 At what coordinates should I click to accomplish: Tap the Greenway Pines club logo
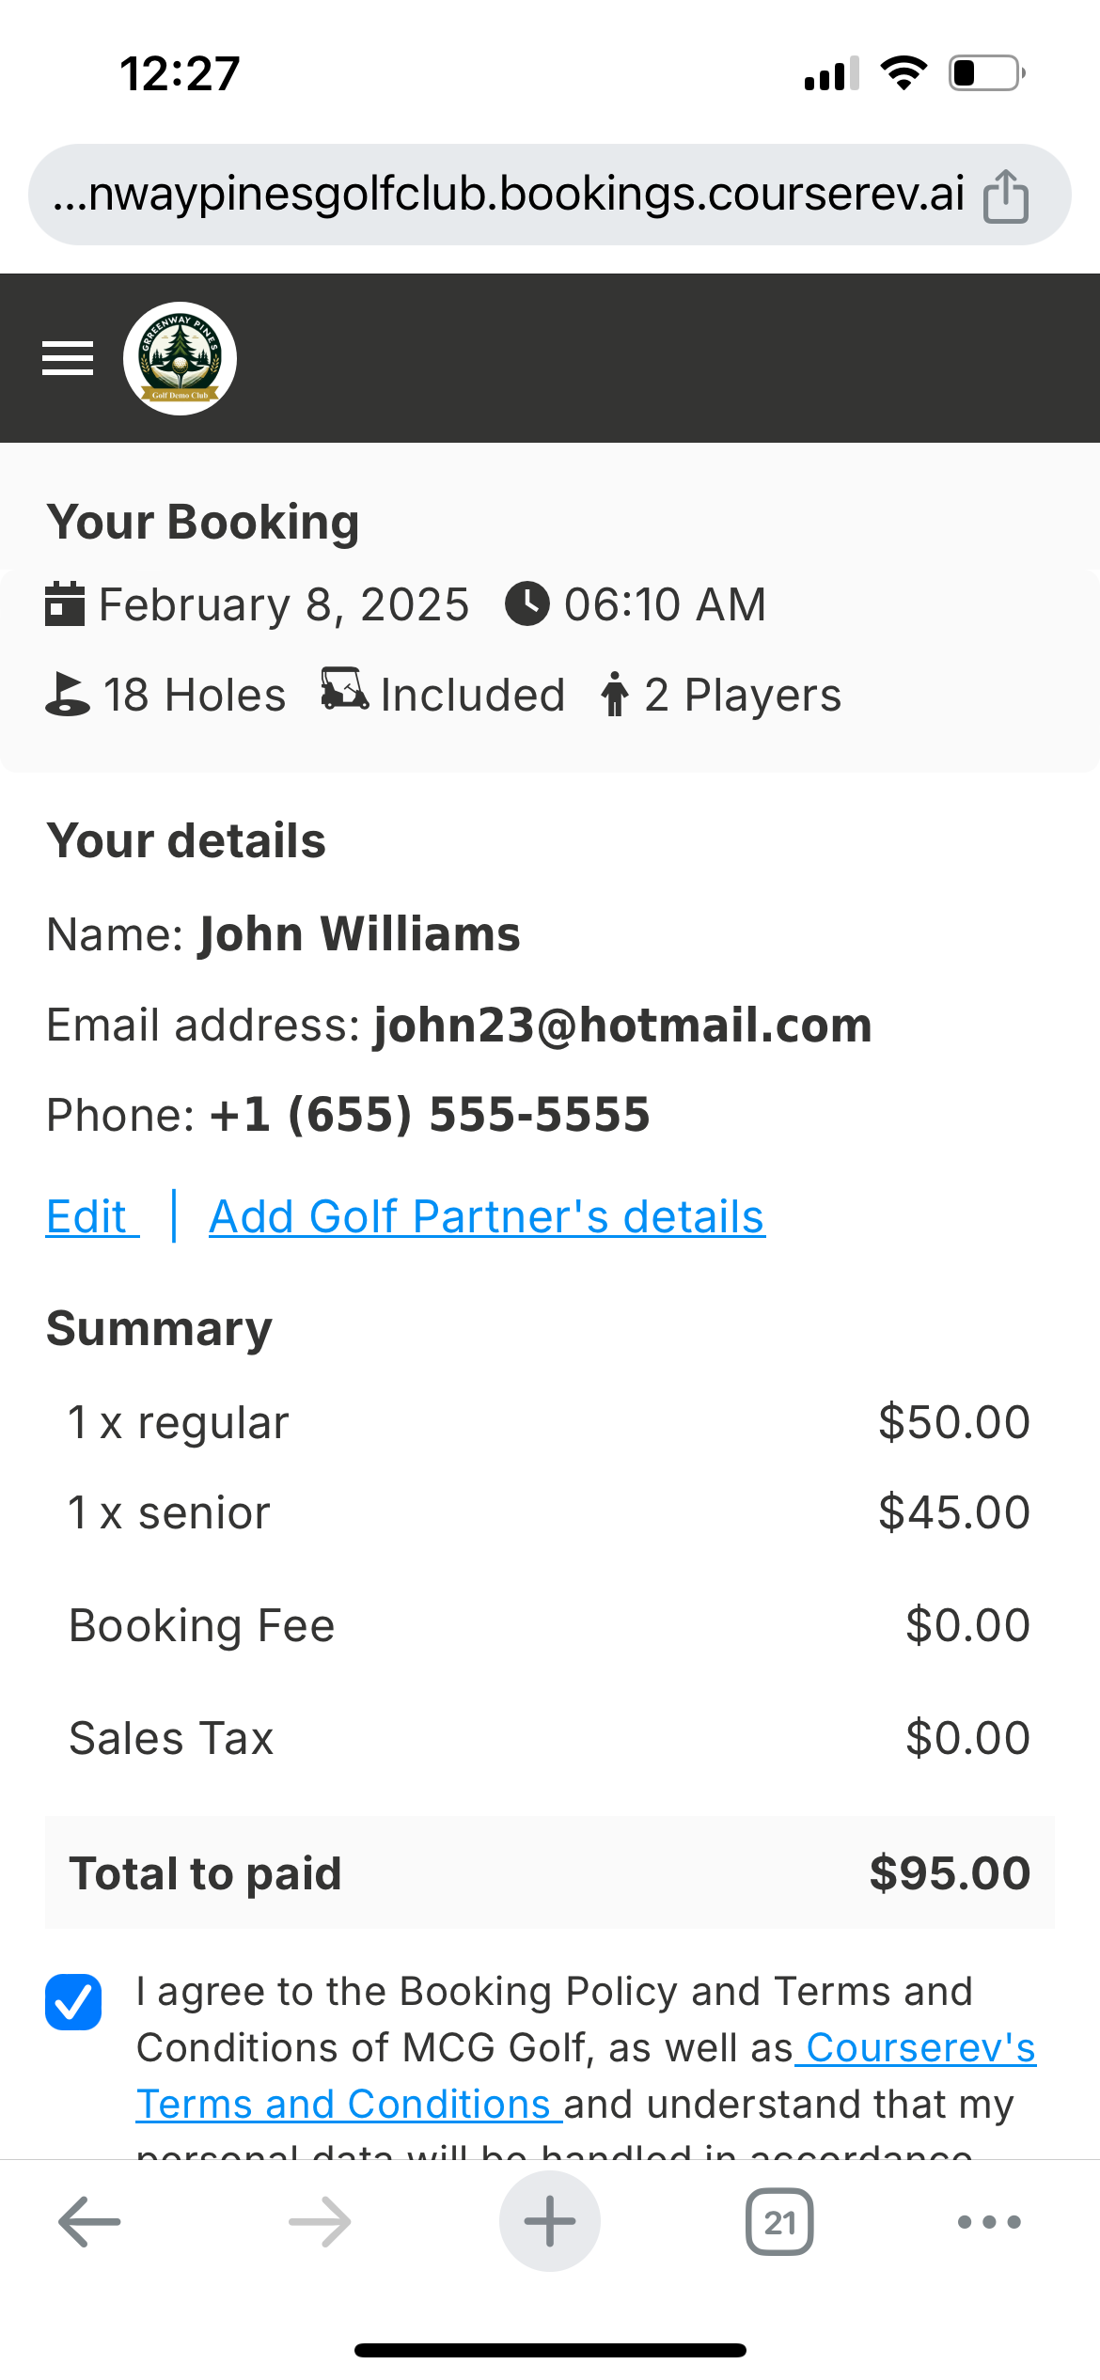180,358
